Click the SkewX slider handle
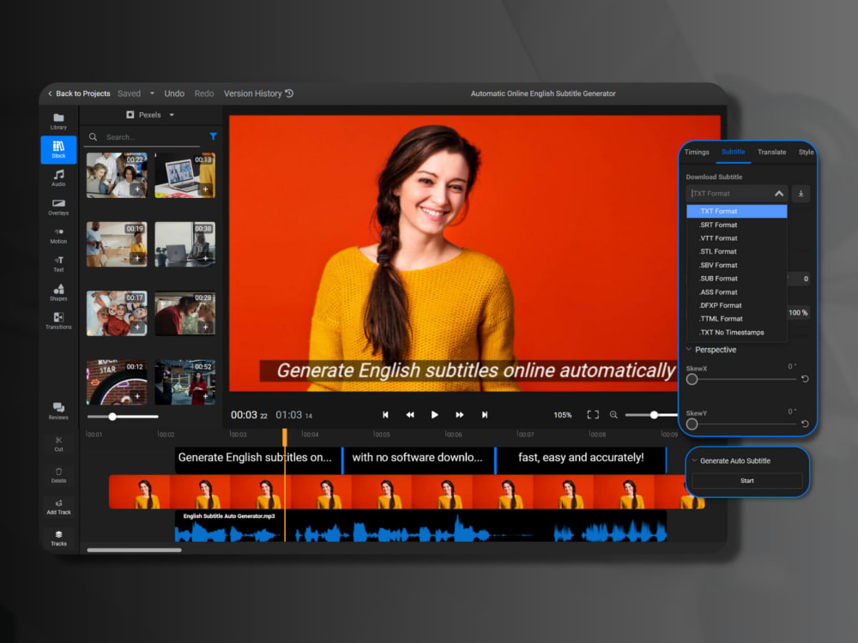858x643 pixels. [692, 380]
